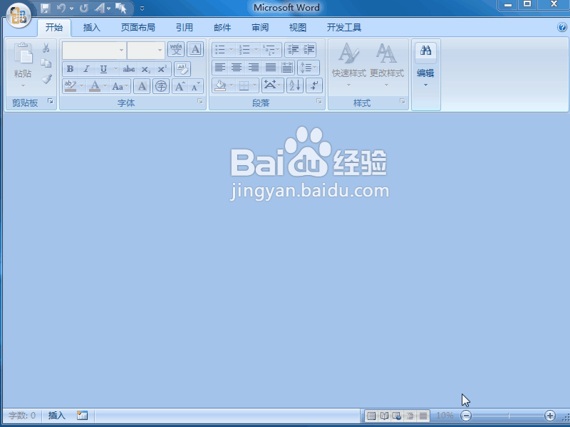Open the font name combo box
Viewport: 570px width, 427px height.
[x=94, y=50]
